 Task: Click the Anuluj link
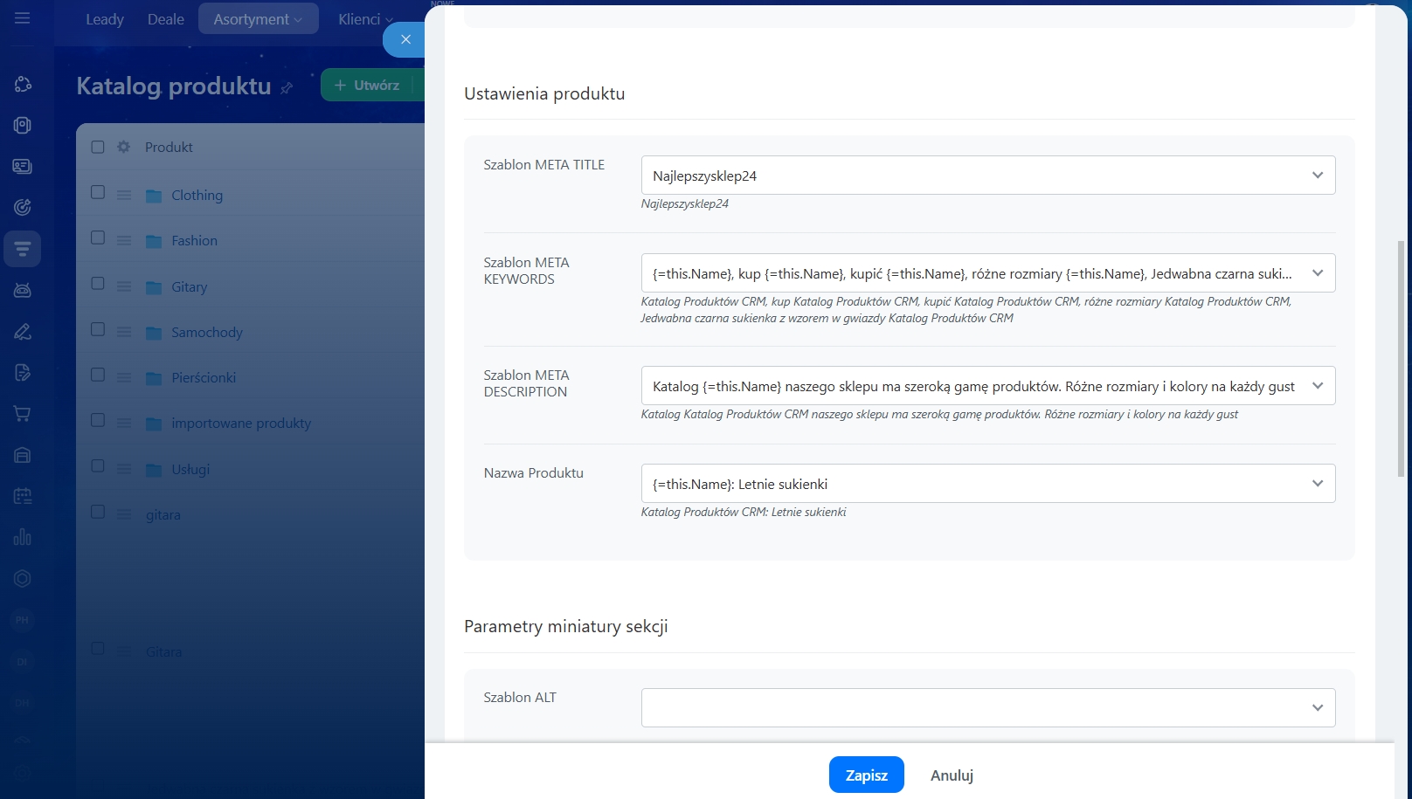click(x=952, y=775)
